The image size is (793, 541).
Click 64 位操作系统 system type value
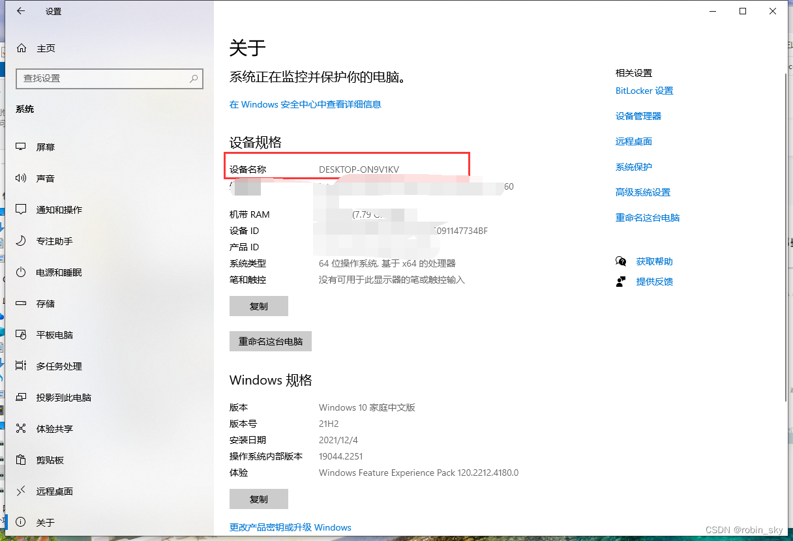pyautogui.click(x=387, y=263)
